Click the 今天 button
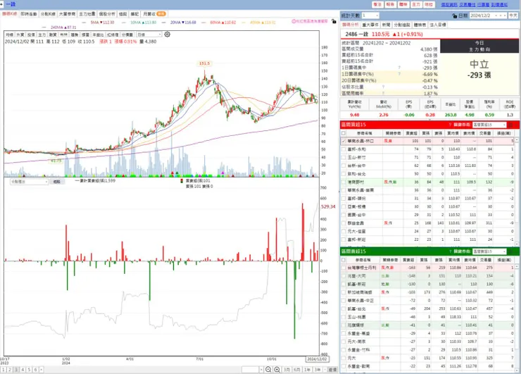Viewport: 521px width, 374px height. (x=513, y=15)
